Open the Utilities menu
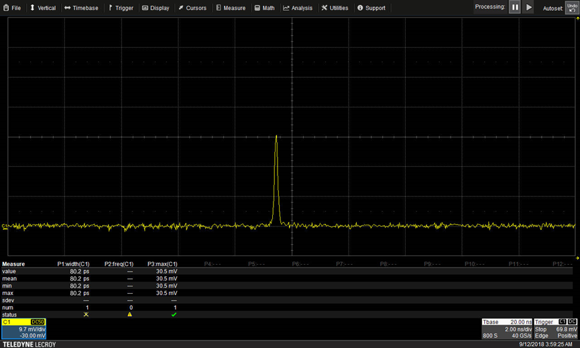 [335, 8]
